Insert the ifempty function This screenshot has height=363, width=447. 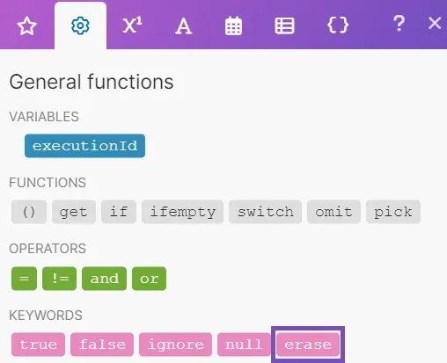(x=183, y=212)
